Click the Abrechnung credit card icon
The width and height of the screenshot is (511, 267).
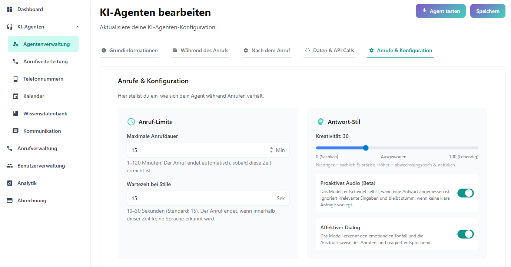(10, 200)
